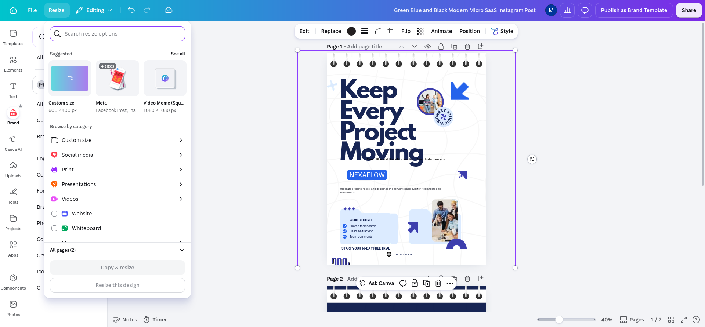Open the All pages (2) dropdown
This screenshot has width=705, height=327.
pyautogui.click(x=117, y=250)
